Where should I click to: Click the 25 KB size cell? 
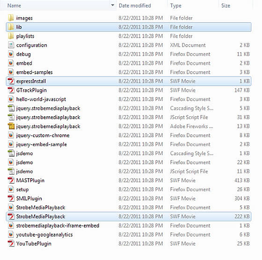(243, 244)
